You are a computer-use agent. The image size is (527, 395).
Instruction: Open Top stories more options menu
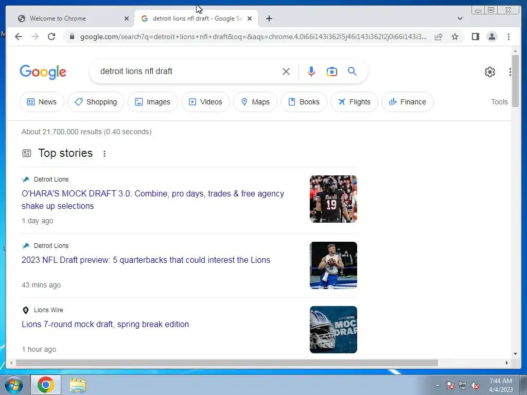tap(104, 153)
